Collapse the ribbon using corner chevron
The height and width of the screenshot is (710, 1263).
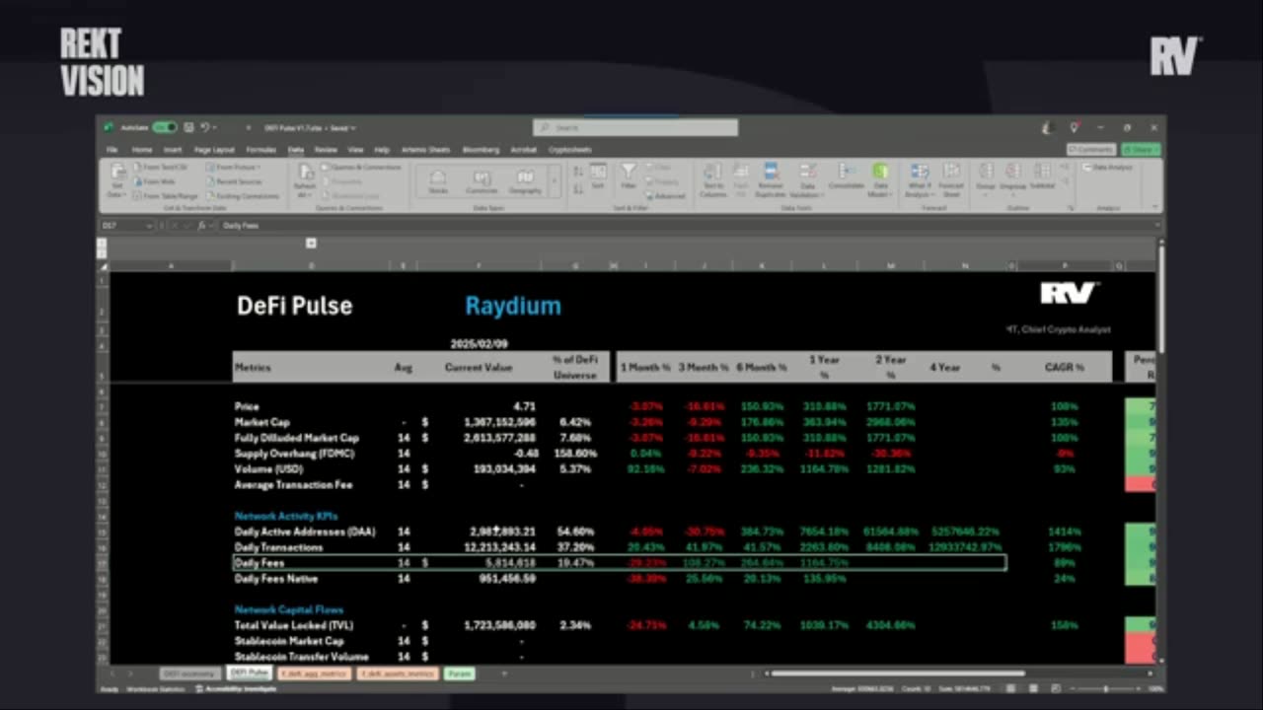pyautogui.click(x=1155, y=208)
